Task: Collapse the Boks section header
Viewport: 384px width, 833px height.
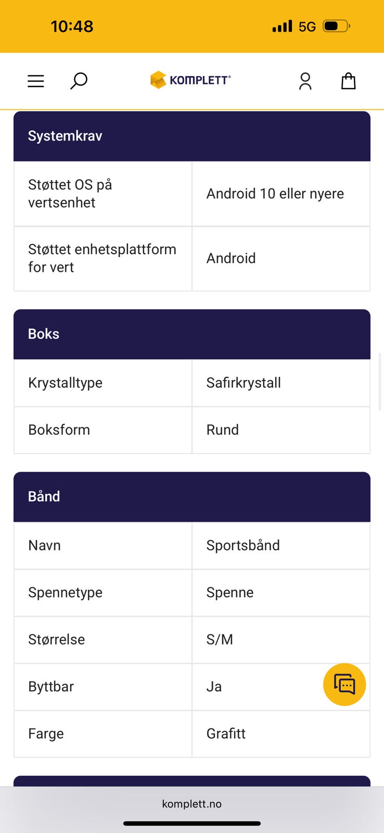Action: coord(192,334)
